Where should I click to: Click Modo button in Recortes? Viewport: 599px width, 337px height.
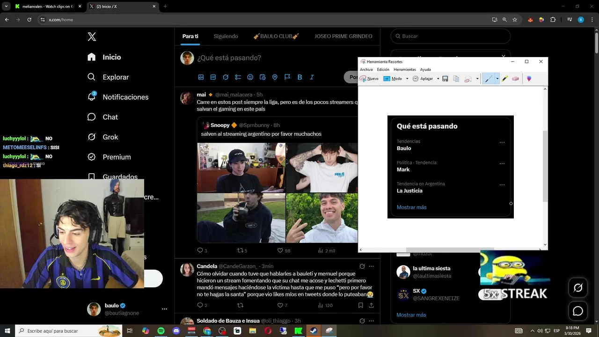pos(393,79)
